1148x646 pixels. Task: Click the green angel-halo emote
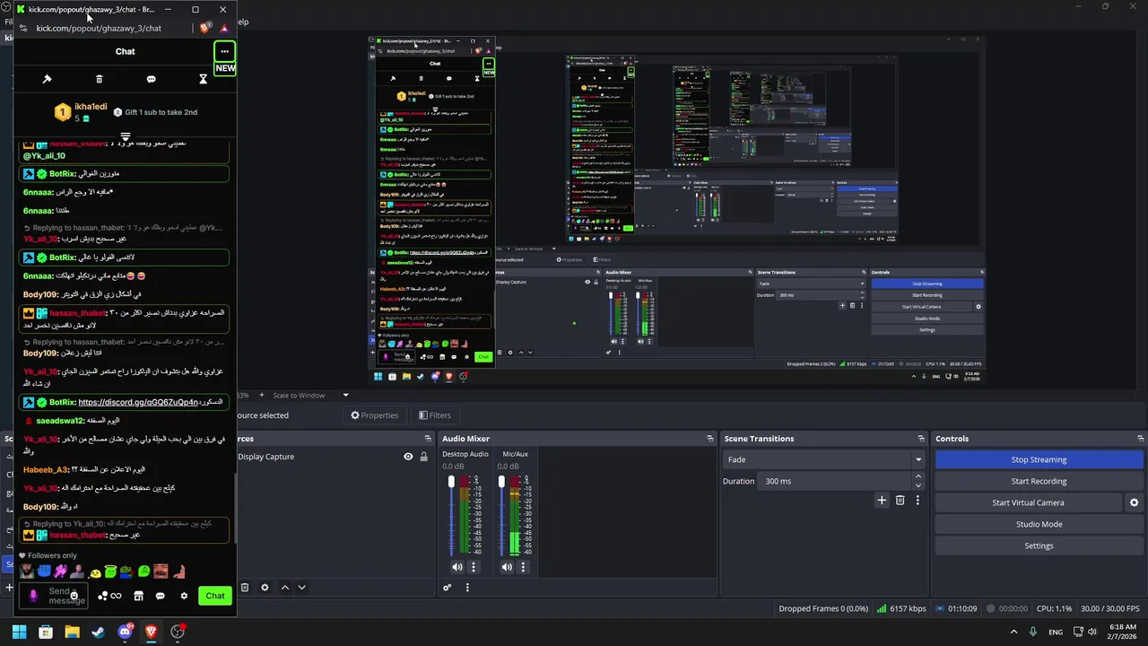click(110, 571)
